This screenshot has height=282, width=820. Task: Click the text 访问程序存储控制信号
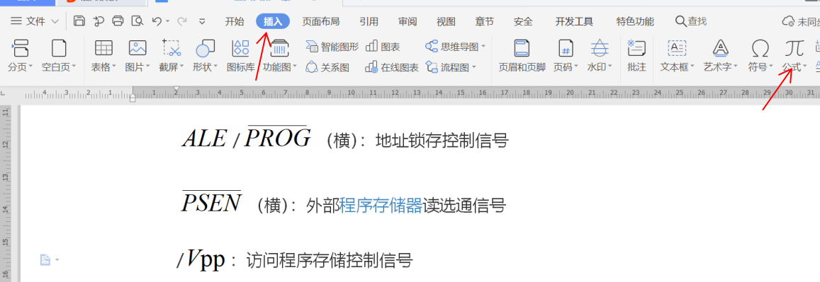coord(330,260)
